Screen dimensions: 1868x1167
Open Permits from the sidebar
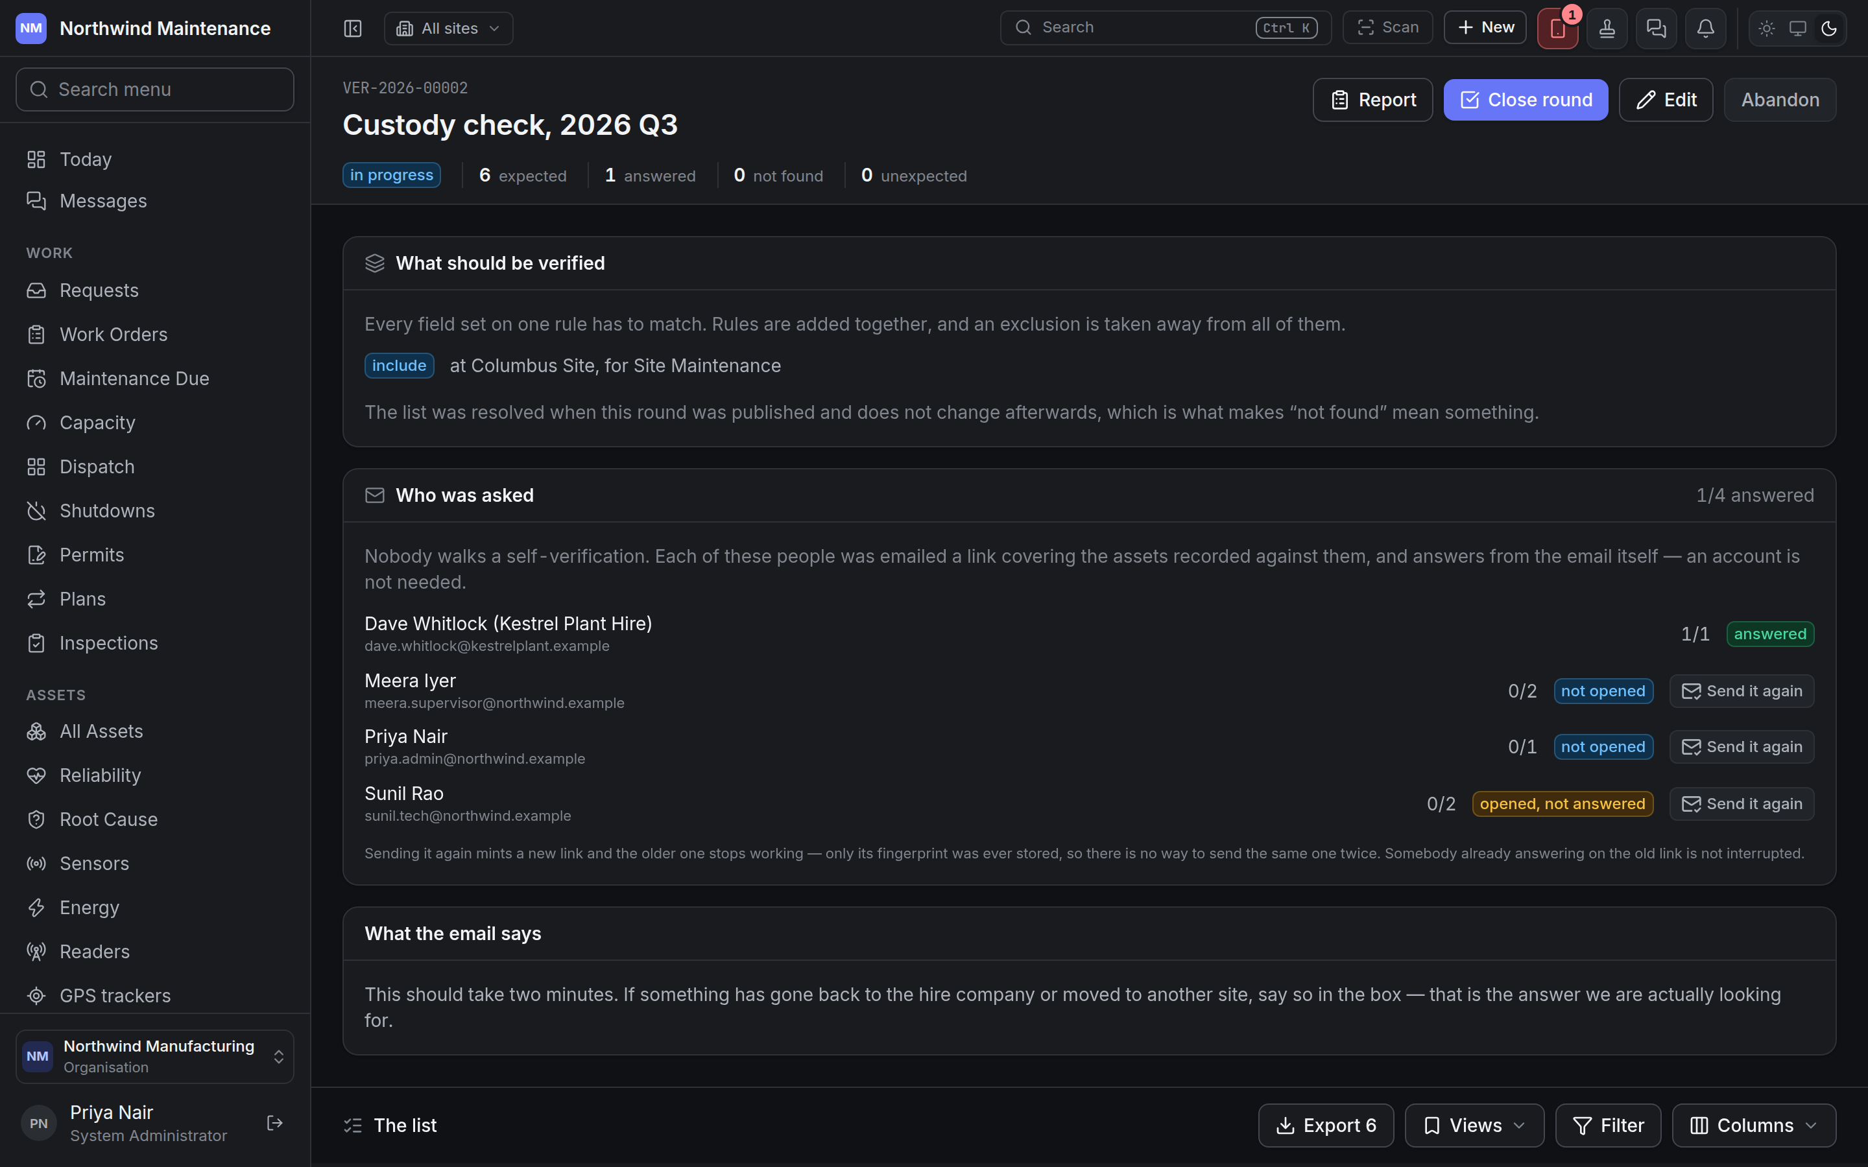155,555
